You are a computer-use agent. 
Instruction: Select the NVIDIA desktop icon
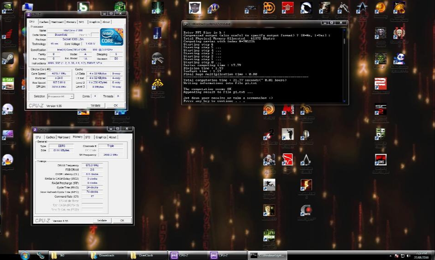[x=7, y=8]
